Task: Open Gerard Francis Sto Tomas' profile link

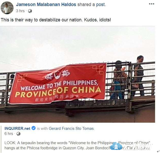Action: pos(71,129)
